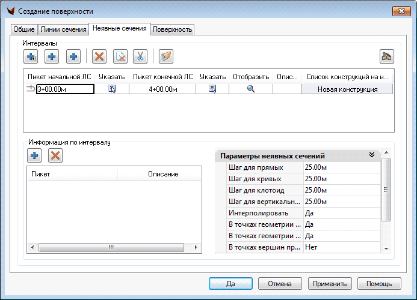Open the Интерполировать value cell showing Да
The image size is (417, 300).
341,213
